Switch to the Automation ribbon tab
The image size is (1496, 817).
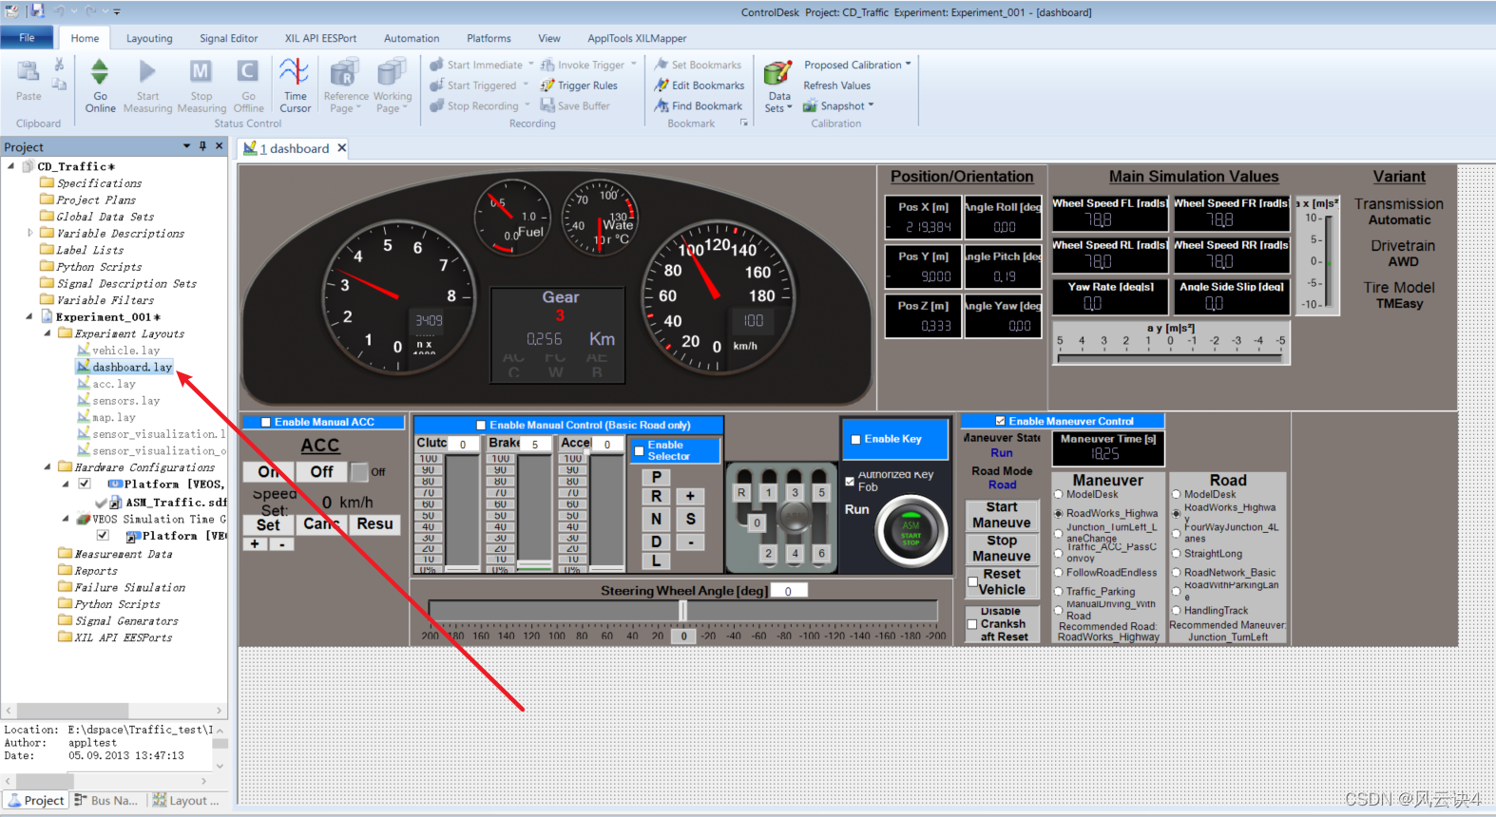[x=412, y=39]
